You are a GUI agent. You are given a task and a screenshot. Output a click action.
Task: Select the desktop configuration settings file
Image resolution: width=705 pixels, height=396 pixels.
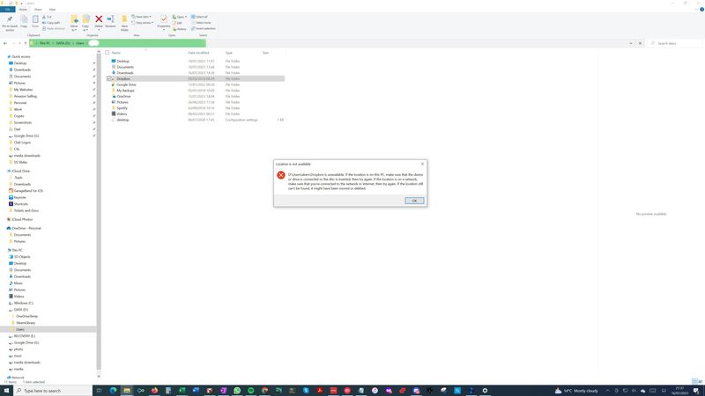pyautogui.click(x=122, y=120)
